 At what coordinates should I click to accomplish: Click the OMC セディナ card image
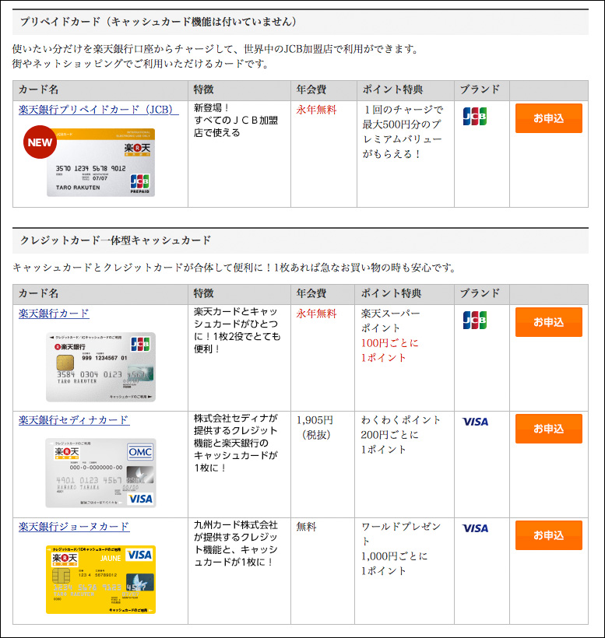click(x=101, y=473)
